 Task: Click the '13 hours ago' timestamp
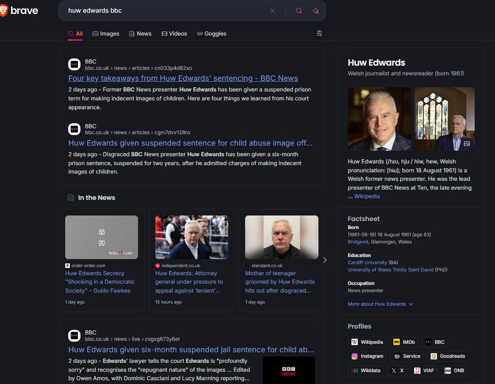(168, 302)
